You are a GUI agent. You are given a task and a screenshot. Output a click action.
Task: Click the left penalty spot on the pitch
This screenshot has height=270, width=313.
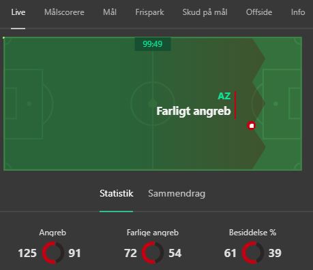[29, 104]
